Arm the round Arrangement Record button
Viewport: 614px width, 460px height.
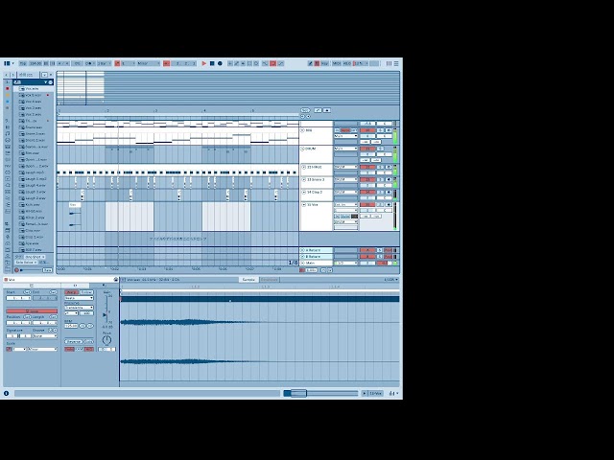click(x=220, y=63)
